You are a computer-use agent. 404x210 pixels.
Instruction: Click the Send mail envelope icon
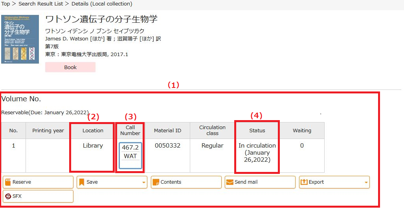coord(230,182)
